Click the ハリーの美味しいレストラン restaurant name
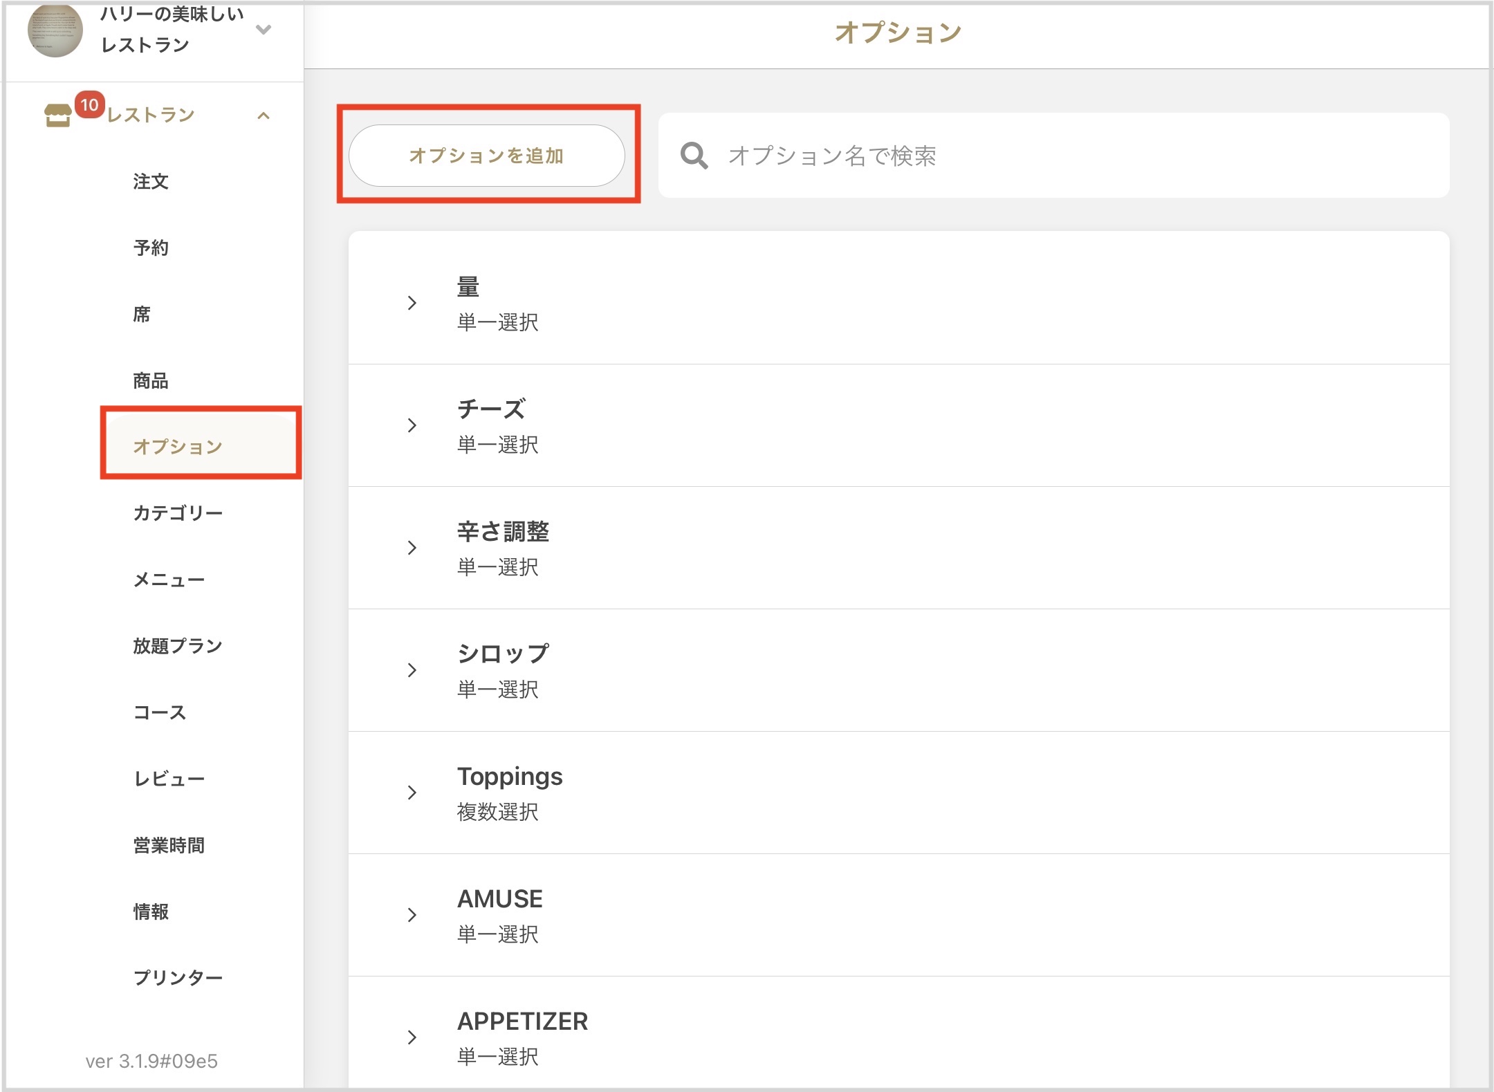1494x1092 pixels. tap(172, 29)
